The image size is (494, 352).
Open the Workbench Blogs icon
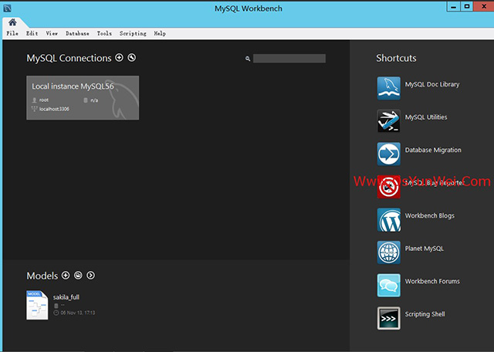click(388, 220)
